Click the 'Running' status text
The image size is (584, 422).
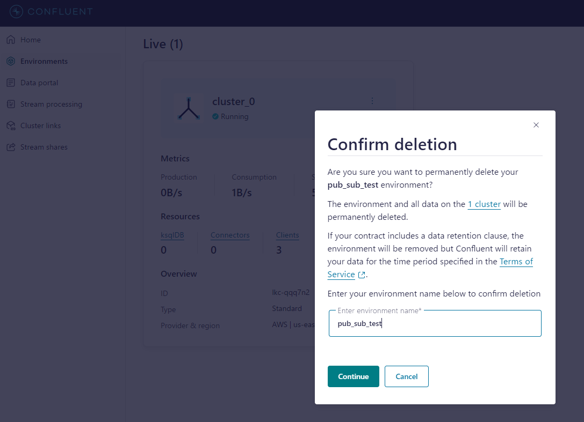coord(235,117)
